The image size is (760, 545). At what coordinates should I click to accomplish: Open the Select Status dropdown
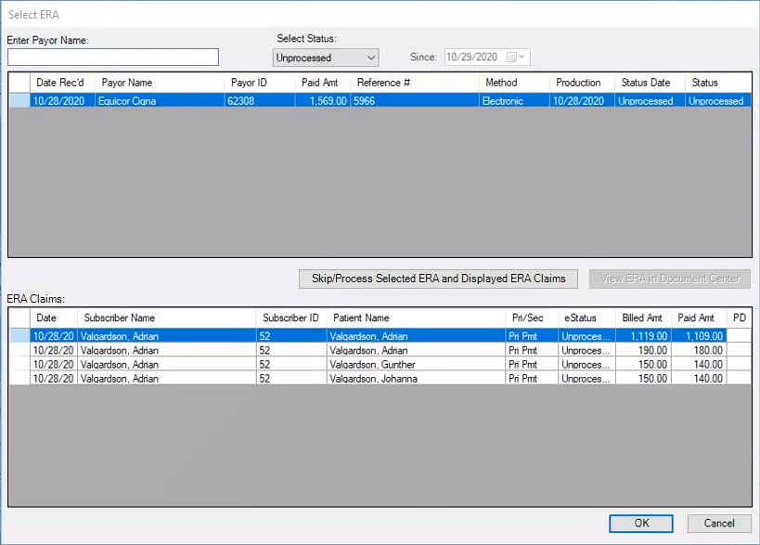326,58
